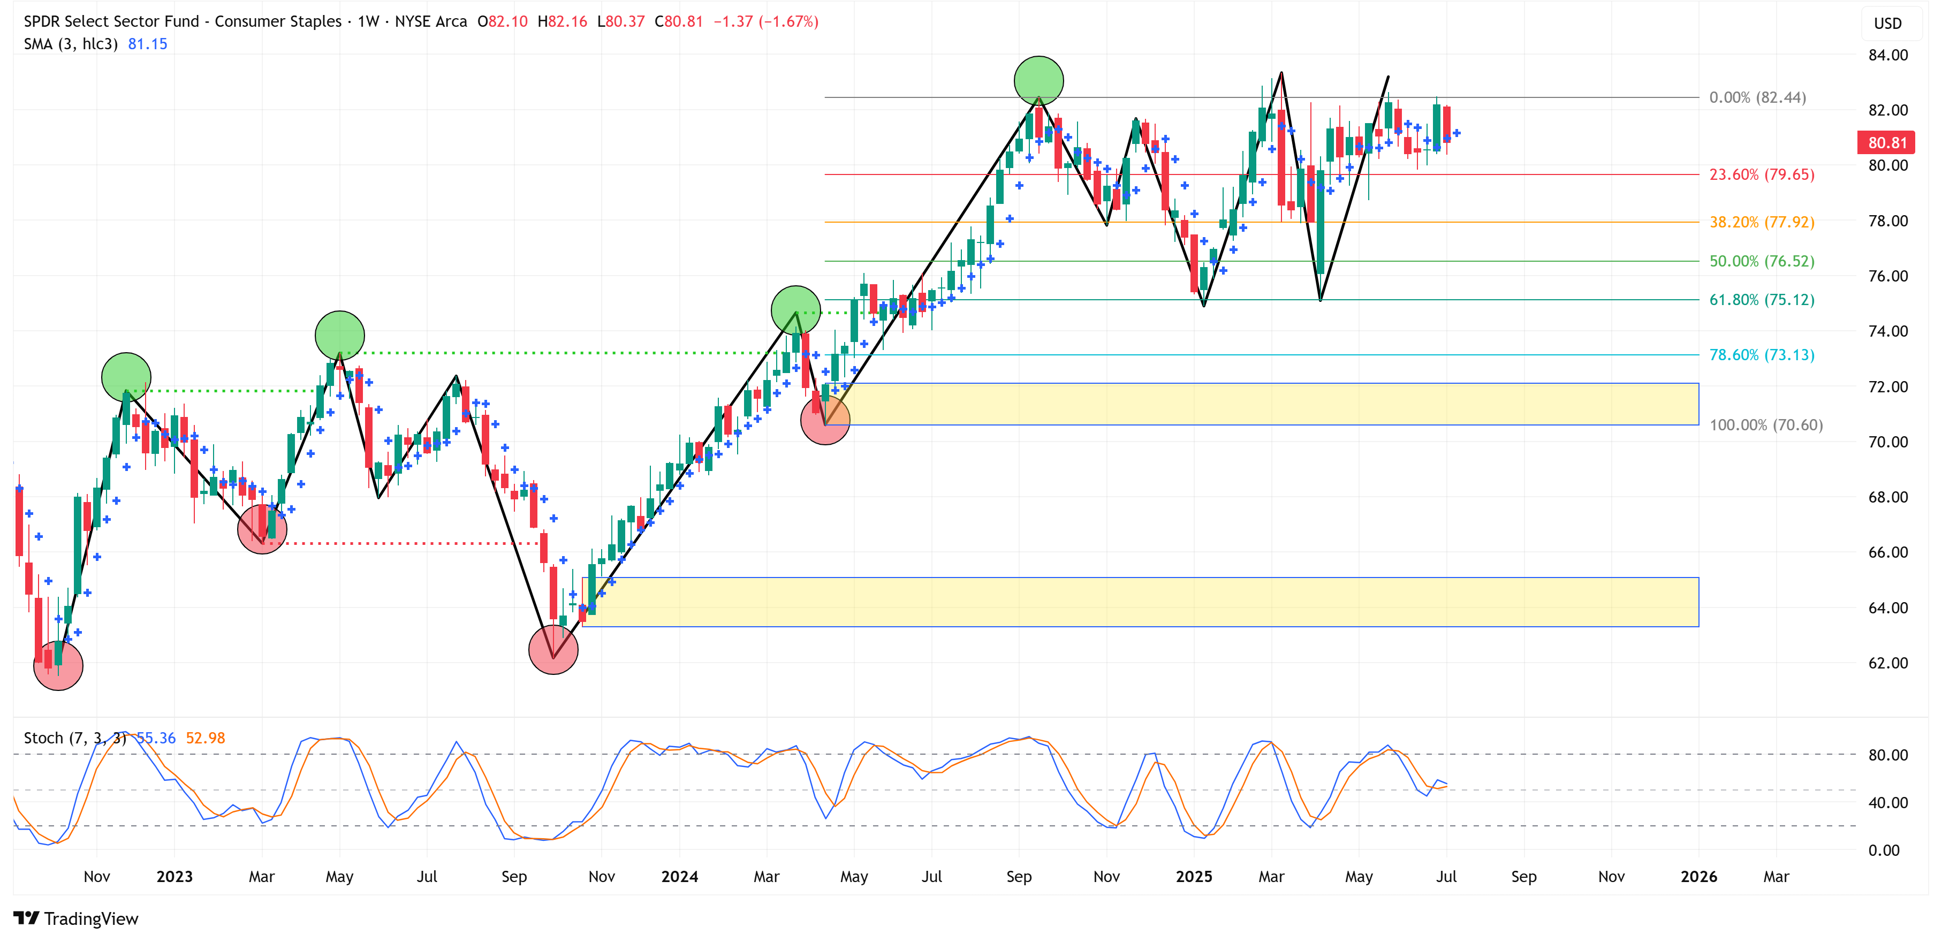Click the 1W interval in chart title
Screen dimensions: 1942x942
(369, 21)
